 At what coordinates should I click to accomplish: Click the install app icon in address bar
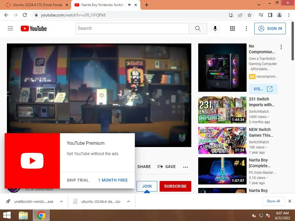(x=231, y=15)
